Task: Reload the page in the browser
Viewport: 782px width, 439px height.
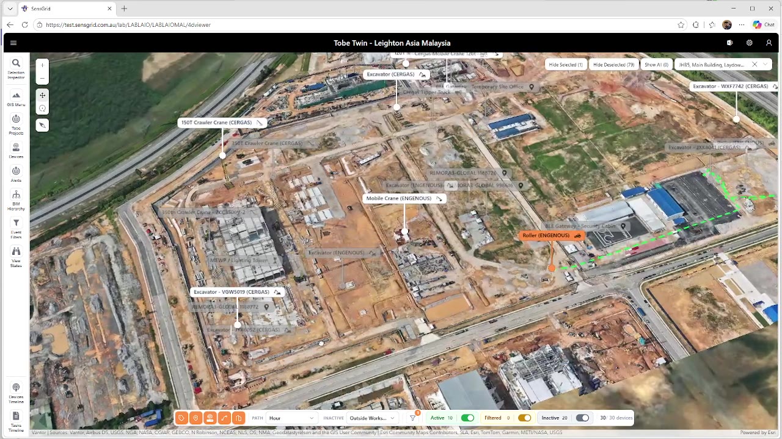Action: point(24,25)
